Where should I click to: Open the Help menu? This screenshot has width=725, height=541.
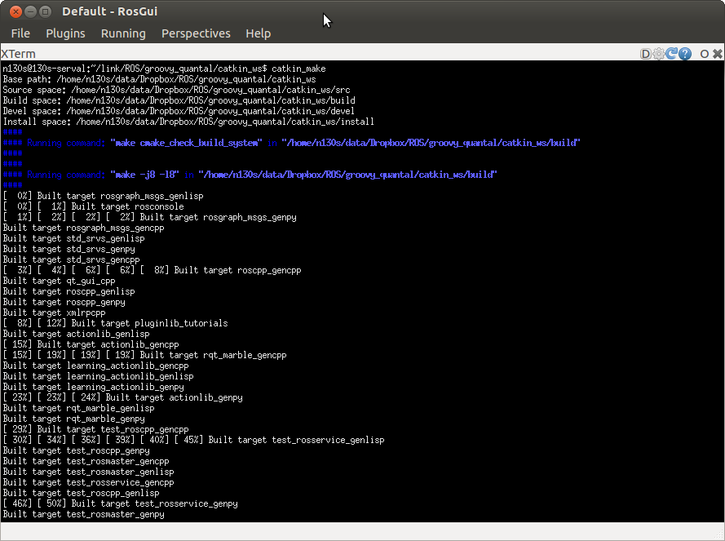point(258,33)
